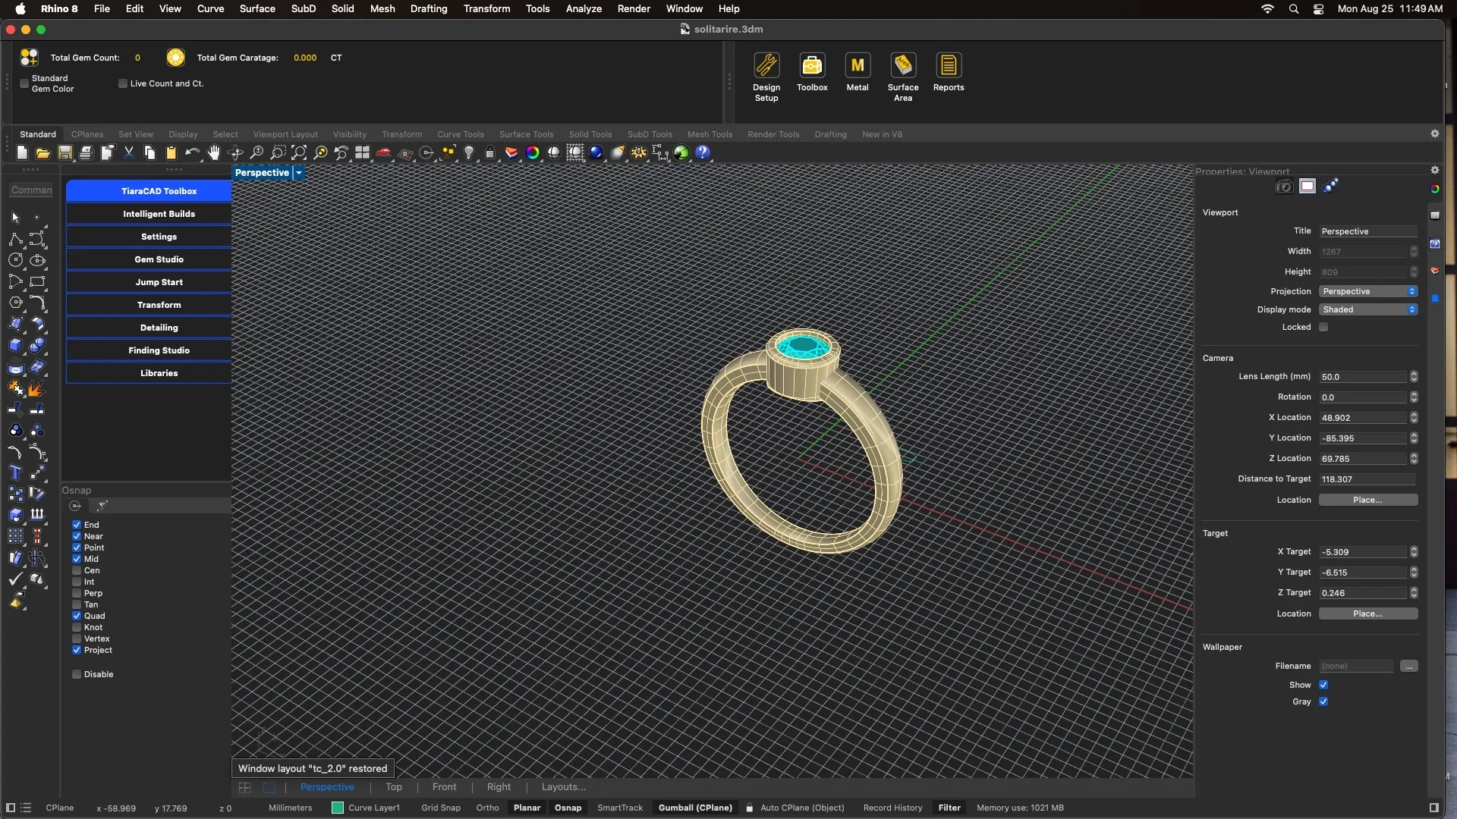This screenshot has width=1457, height=819.
Task: Change the Display mode dropdown from Shaded
Action: click(1367, 309)
